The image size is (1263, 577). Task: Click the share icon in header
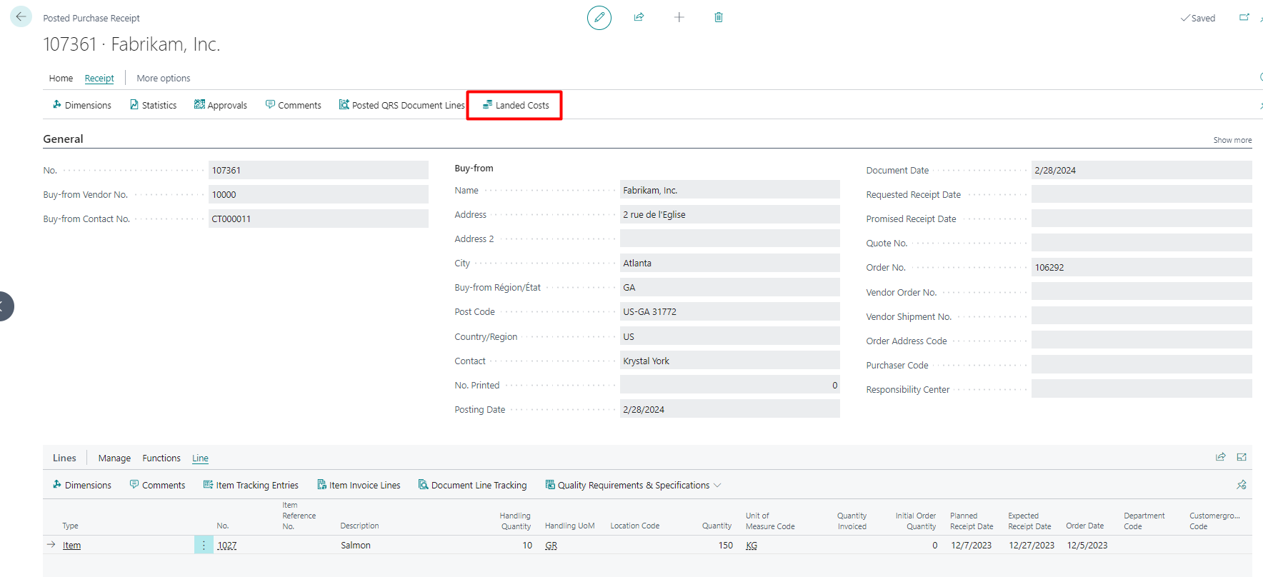pyautogui.click(x=639, y=17)
